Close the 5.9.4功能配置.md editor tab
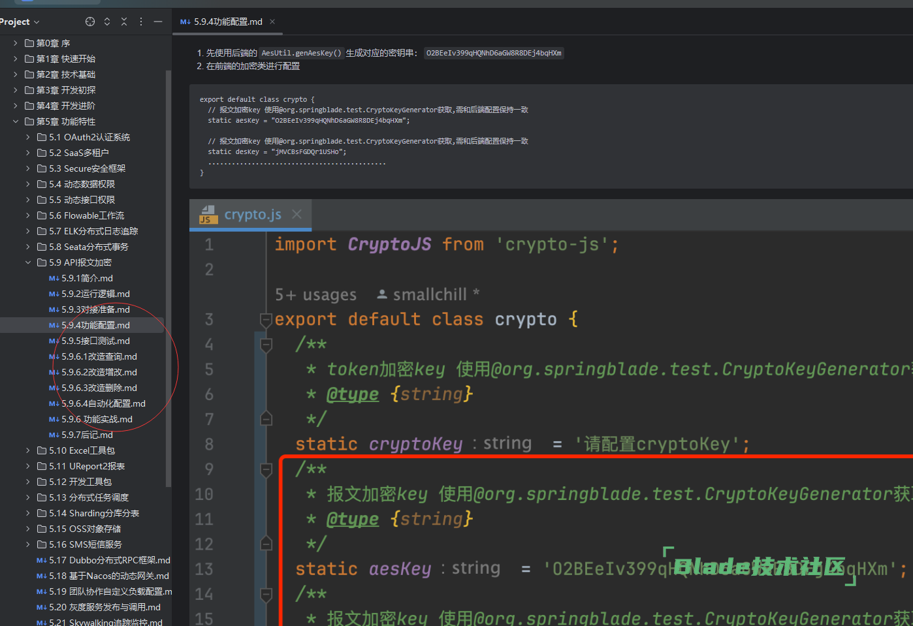Image resolution: width=913 pixels, height=626 pixels. pyautogui.click(x=272, y=22)
